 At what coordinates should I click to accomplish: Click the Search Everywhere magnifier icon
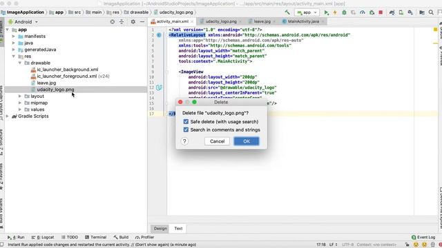(431, 12)
